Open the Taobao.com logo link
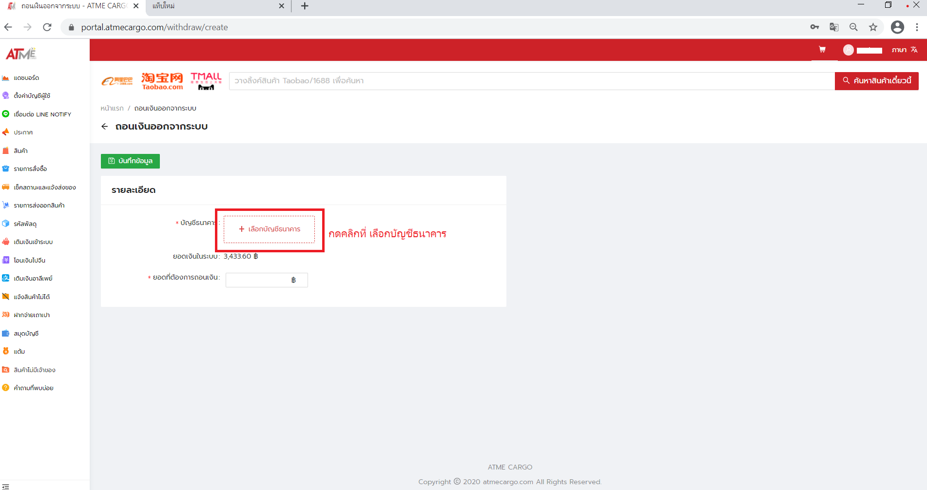Image resolution: width=927 pixels, height=490 pixels. tap(162, 81)
